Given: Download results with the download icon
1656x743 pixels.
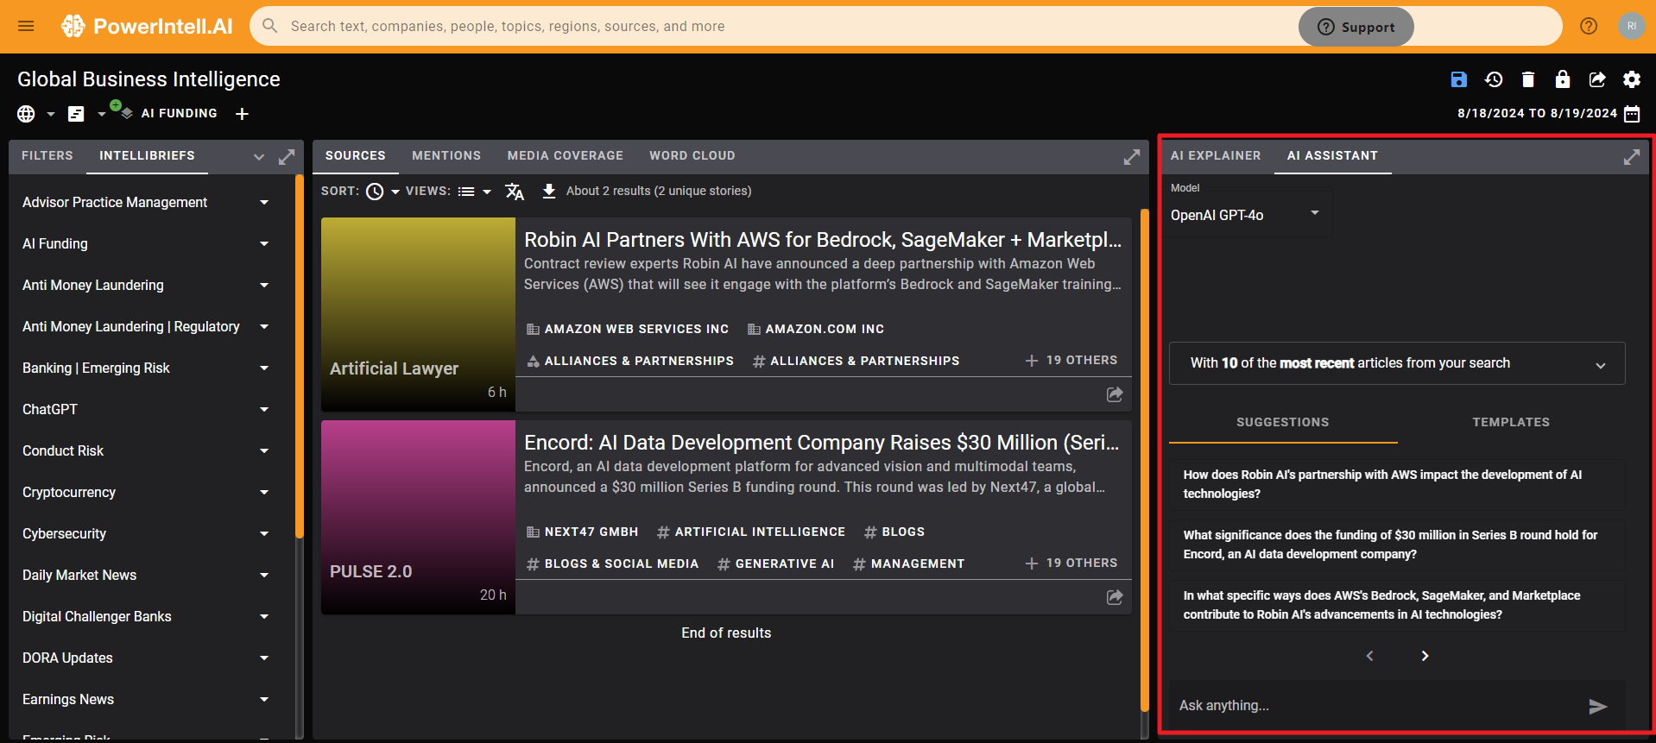Looking at the screenshot, I should tap(549, 192).
